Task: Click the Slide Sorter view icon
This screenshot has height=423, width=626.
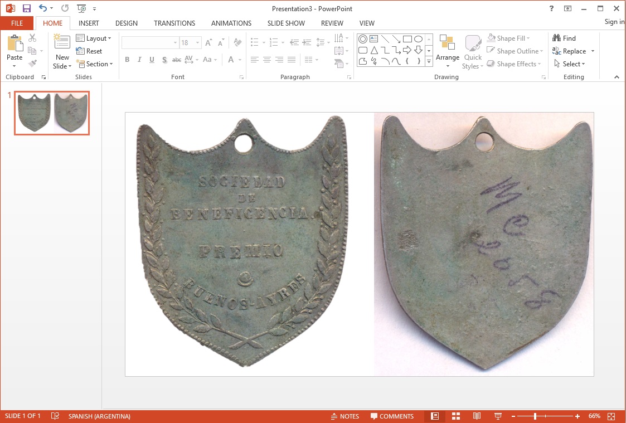Action: [456, 416]
